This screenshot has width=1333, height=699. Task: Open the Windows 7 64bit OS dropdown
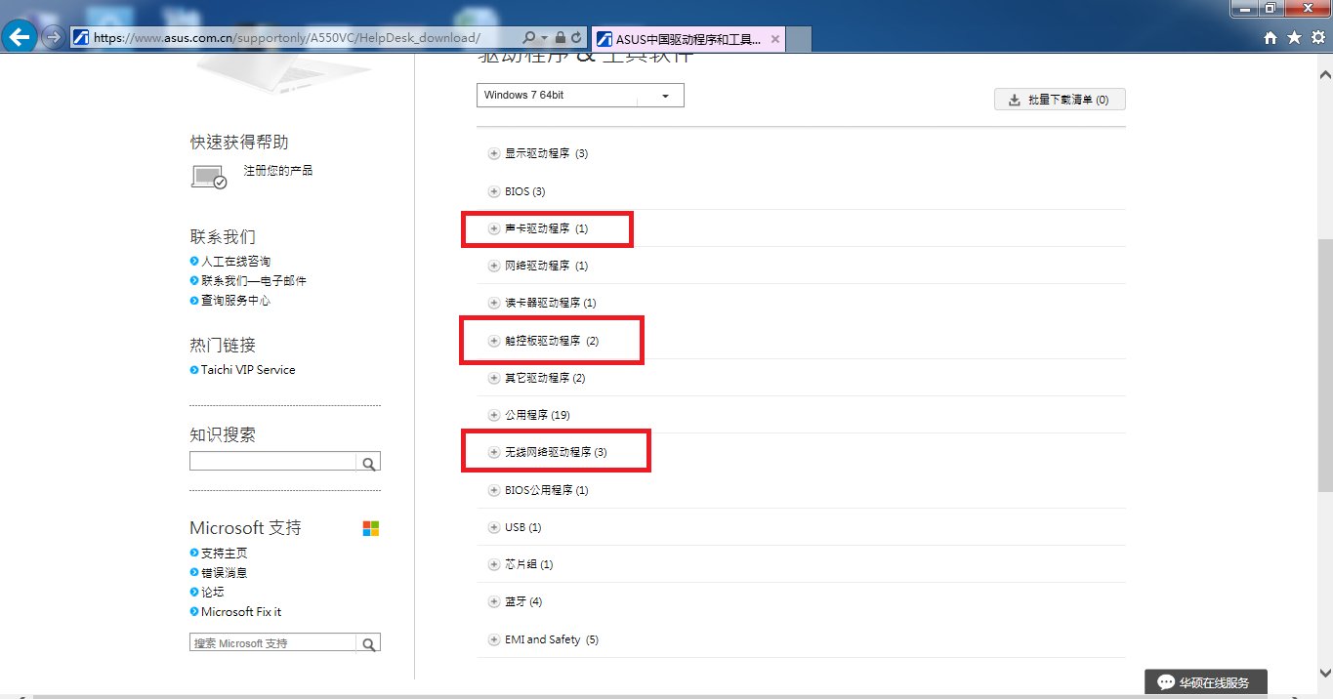[x=580, y=96]
